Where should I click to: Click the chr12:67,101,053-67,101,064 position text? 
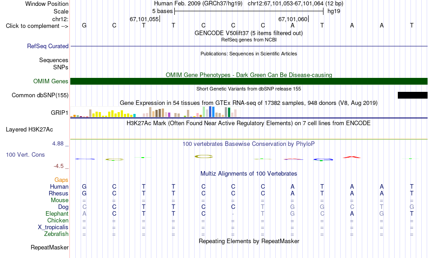tap(286, 4)
